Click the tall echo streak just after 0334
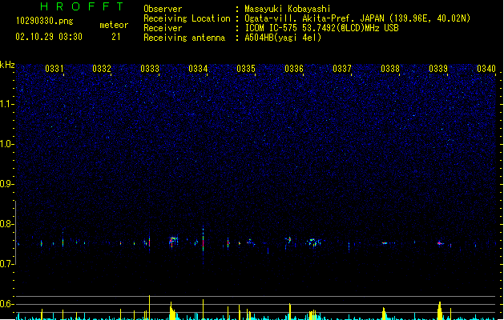 coord(204,246)
